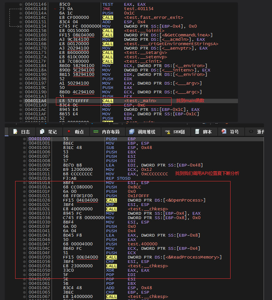Screen dimensions: 272x300
Task: Toggle breakpoint dot at address 0040114C
Action: [21, 18]
